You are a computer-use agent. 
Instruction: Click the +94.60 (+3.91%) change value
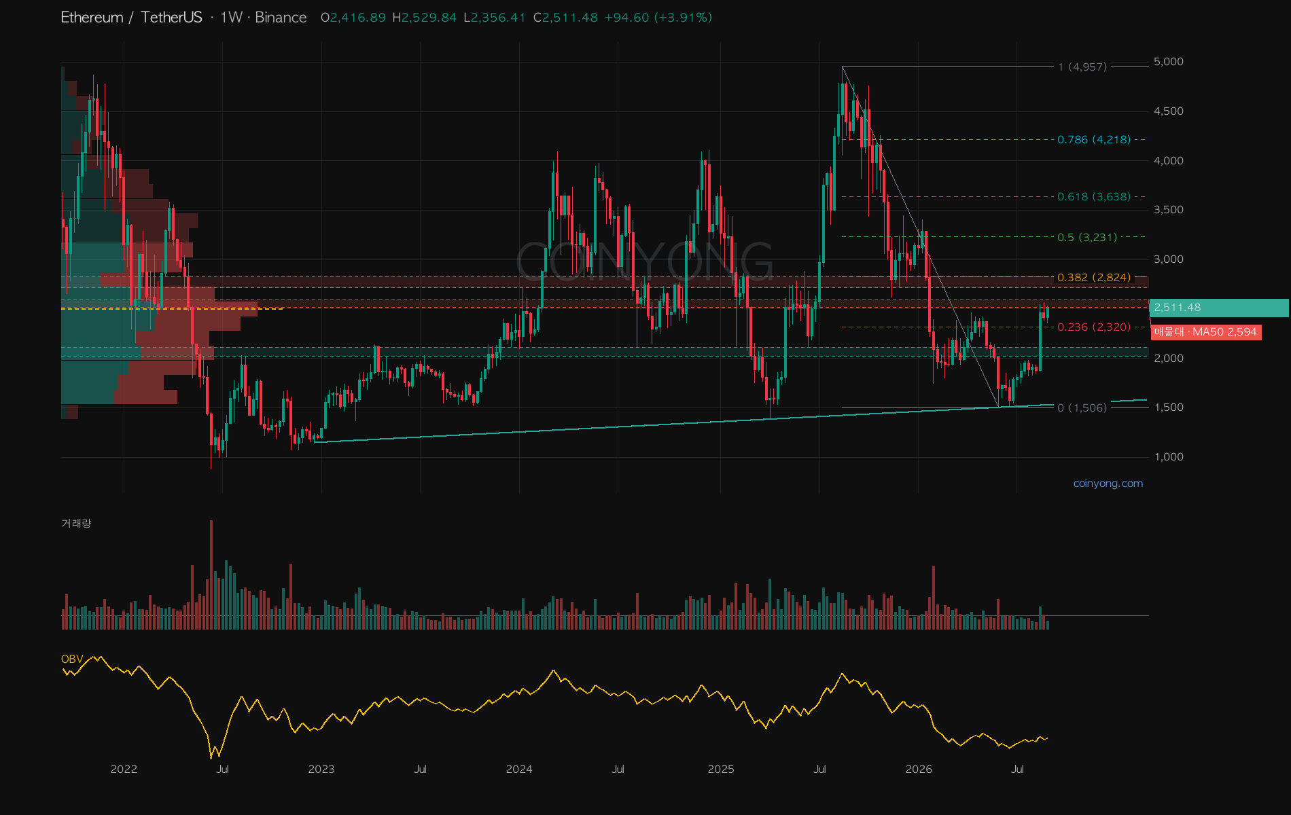658,18
